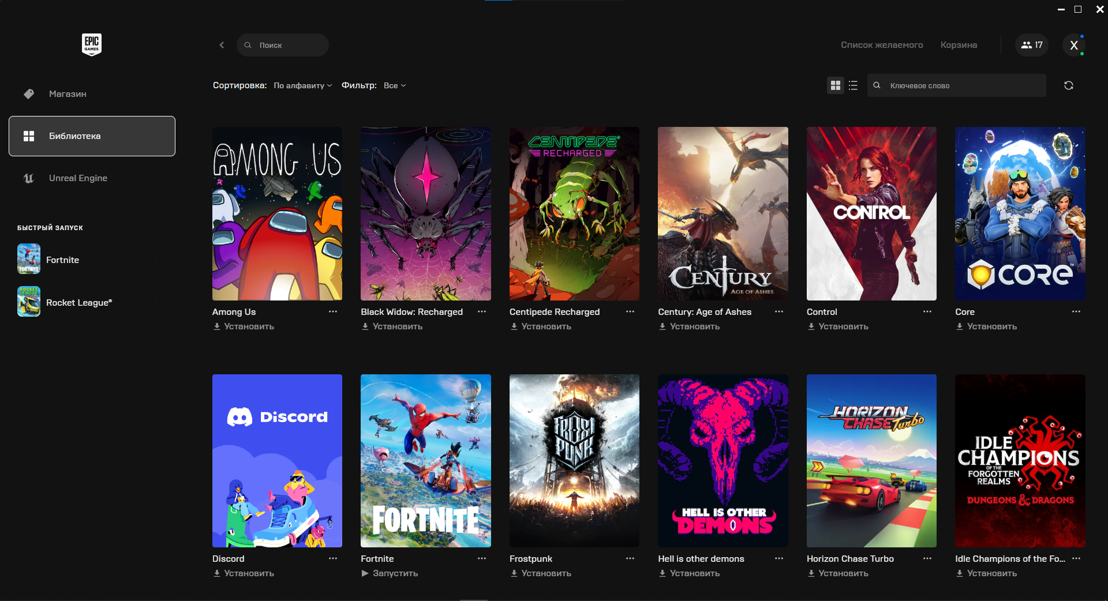This screenshot has width=1108, height=601.
Task: Install Horizon Chase Turbo
Action: pos(838,573)
